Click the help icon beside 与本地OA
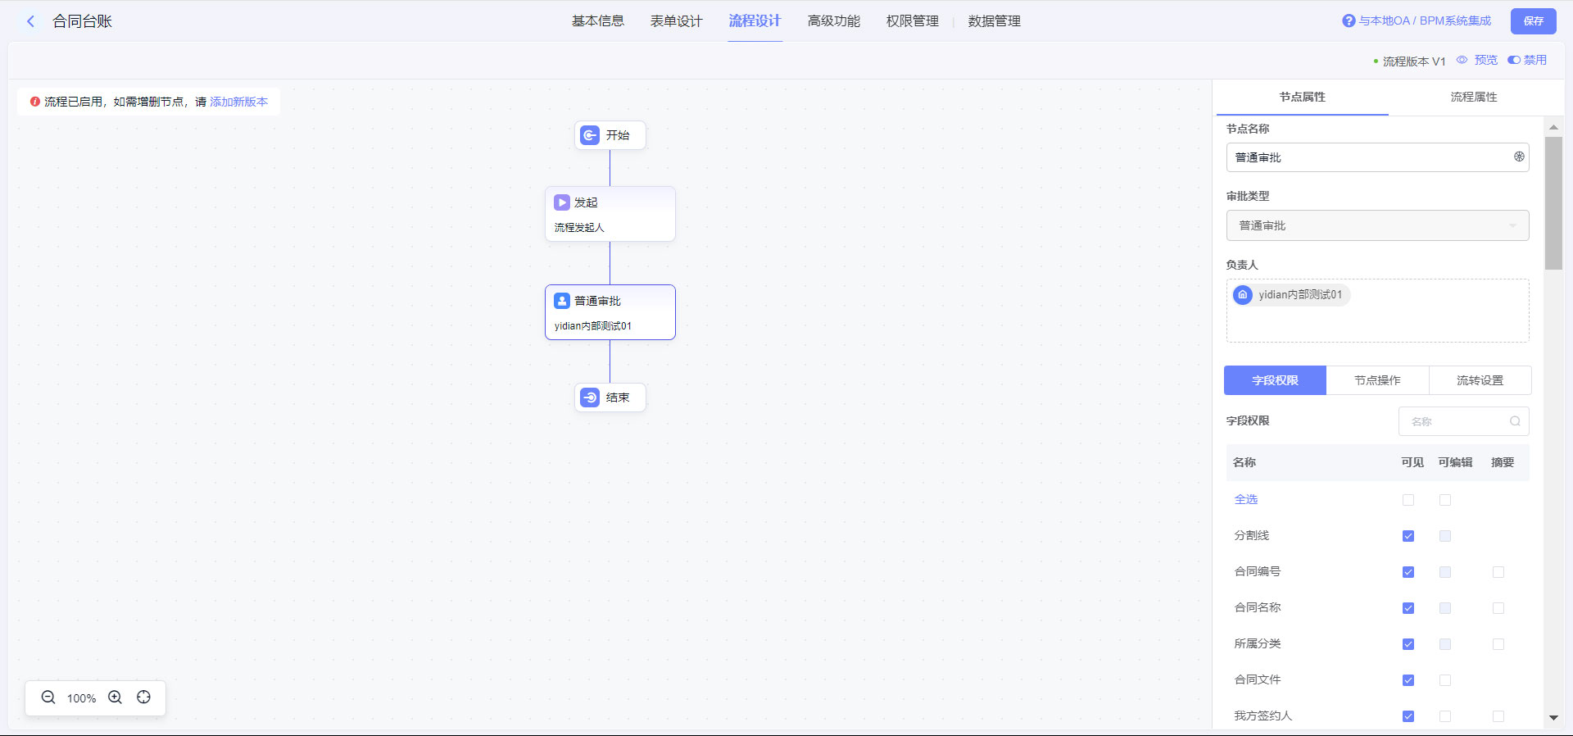 (1349, 21)
